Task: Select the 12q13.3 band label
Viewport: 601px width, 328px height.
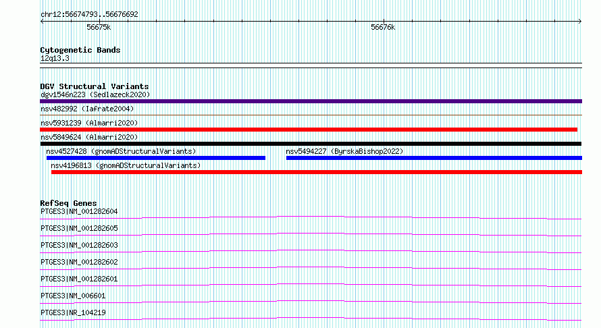Action: (x=55, y=58)
